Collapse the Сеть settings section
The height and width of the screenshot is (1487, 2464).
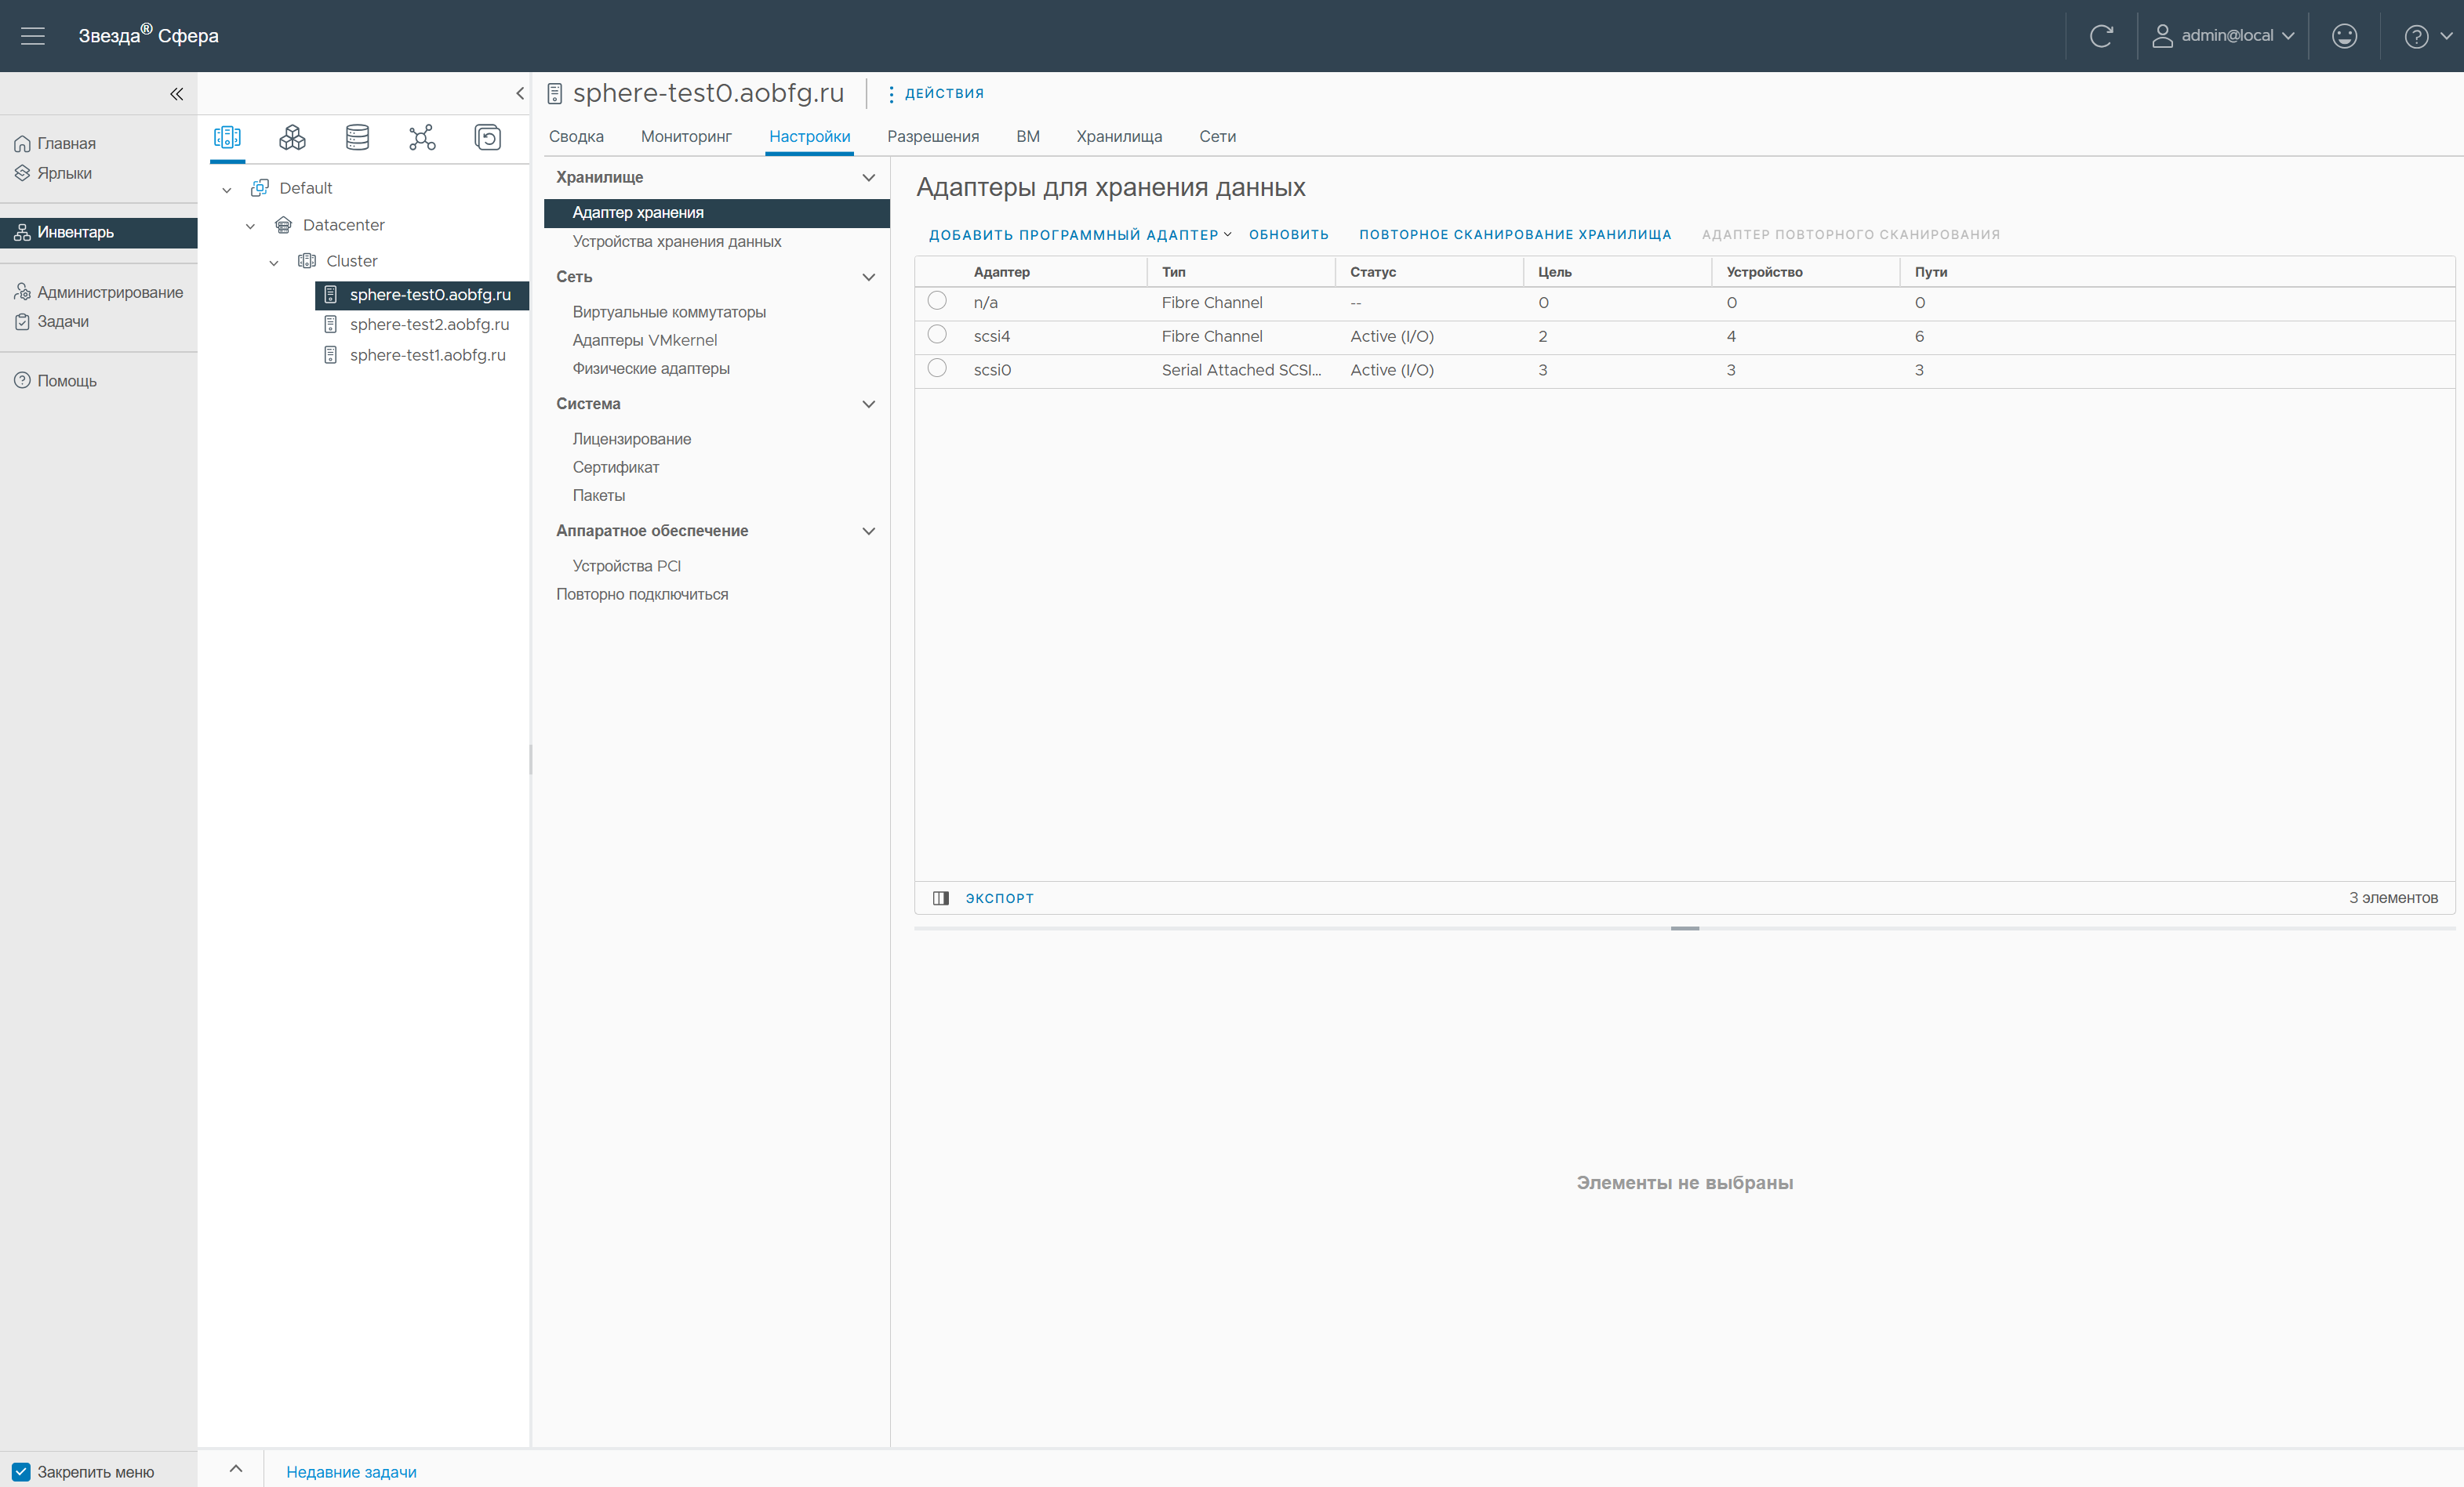868,277
